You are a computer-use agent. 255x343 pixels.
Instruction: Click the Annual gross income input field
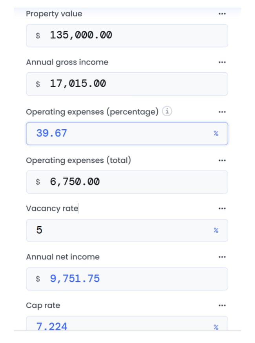tap(127, 84)
